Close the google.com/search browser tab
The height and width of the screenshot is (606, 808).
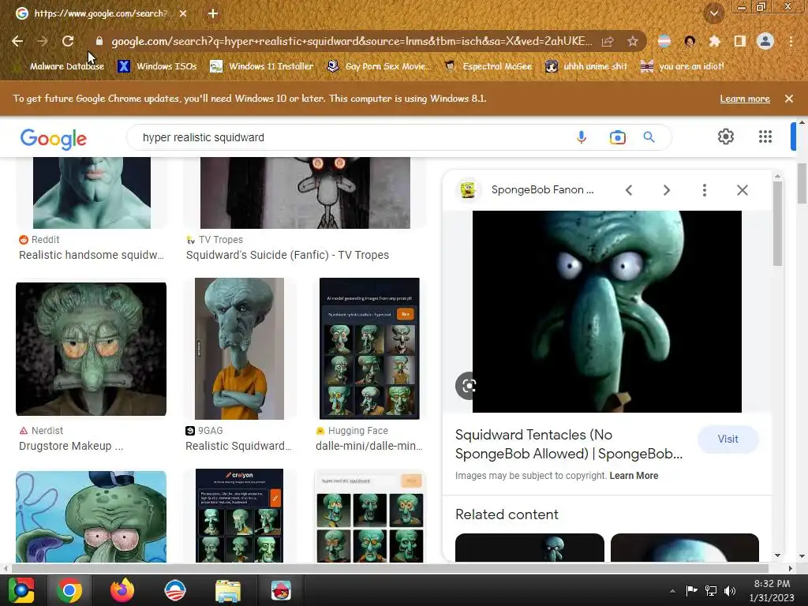[183, 13]
